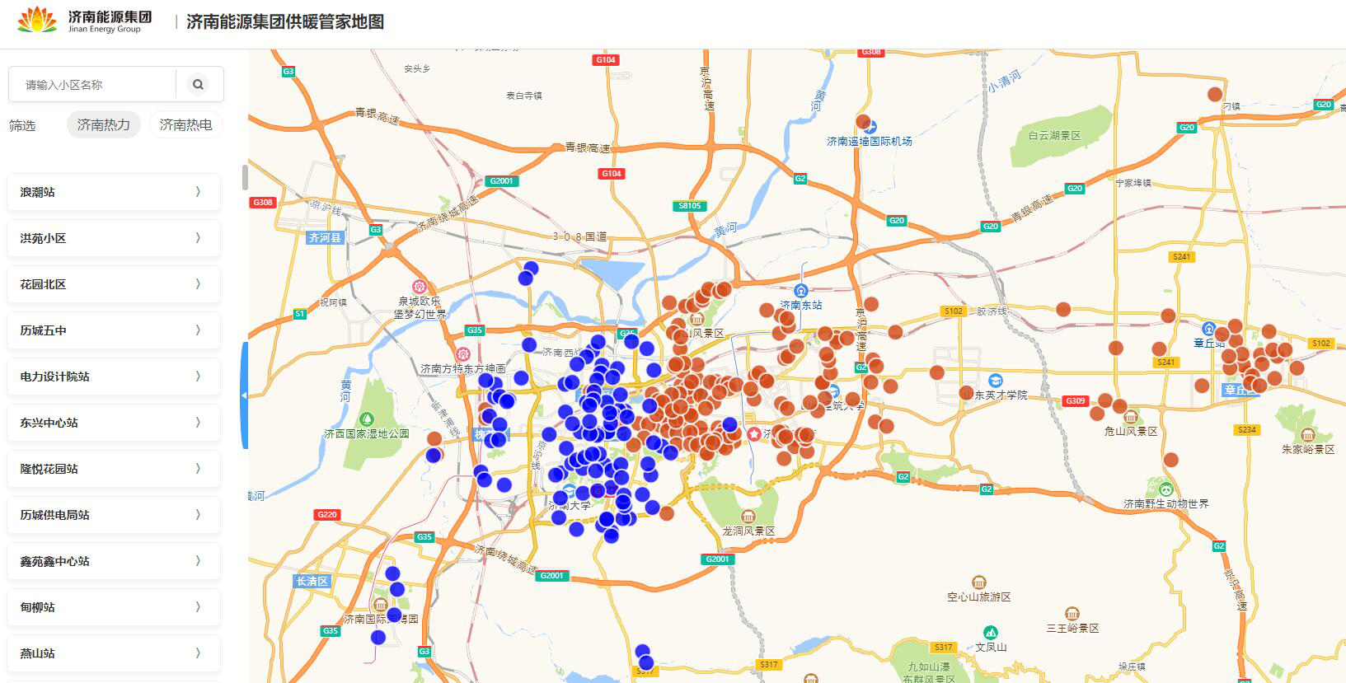Click the Jinan Energy Group logo
The width and height of the screenshot is (1346, 683).
pos(85,21)
